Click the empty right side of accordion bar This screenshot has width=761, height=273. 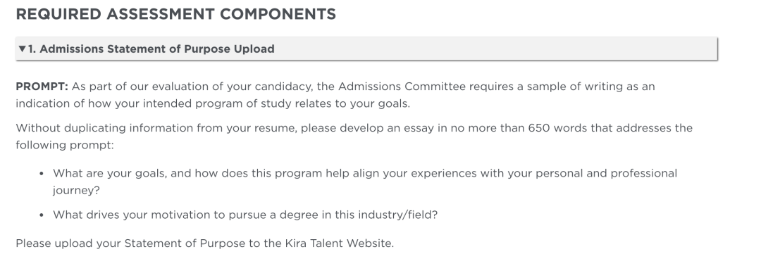(495, 49)
